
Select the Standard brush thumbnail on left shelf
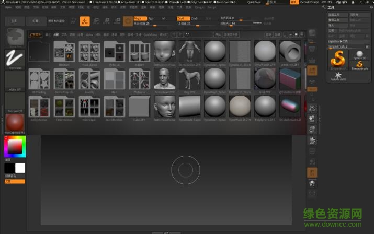[x=15, y=38]
